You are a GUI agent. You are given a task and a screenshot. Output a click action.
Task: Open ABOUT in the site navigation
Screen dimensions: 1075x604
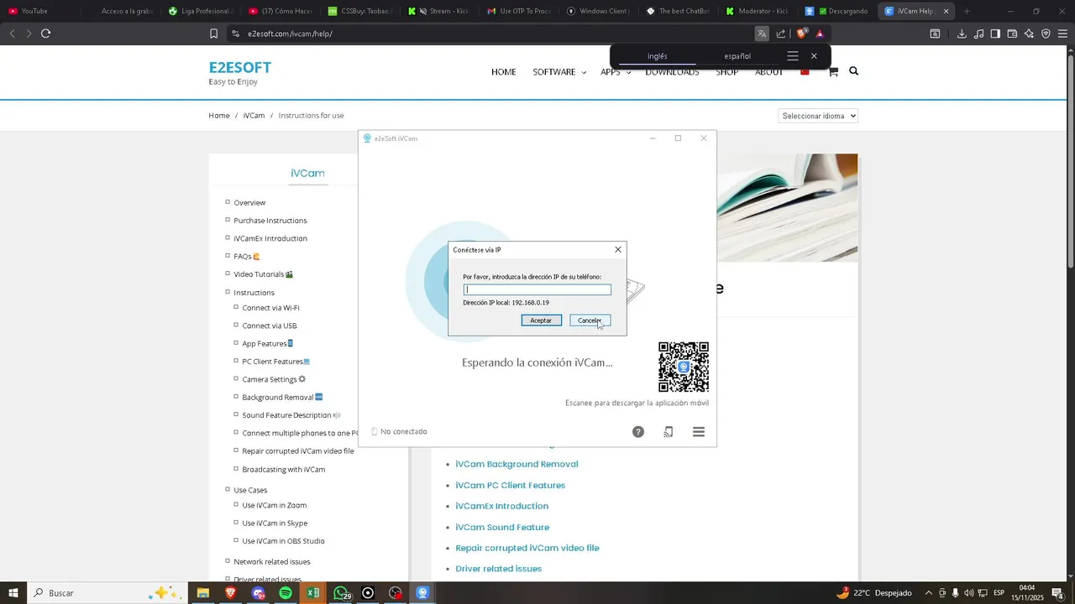tap(769, 72)
